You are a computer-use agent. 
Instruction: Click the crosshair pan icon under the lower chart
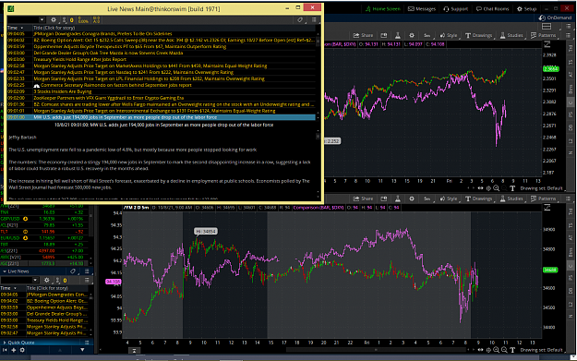pyautogui.click(x=488, y=350)
